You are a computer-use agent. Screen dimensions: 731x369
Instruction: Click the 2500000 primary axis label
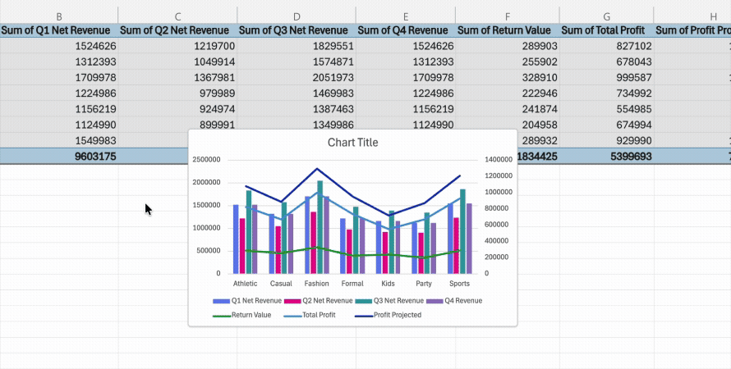pyautogui.click(x=206, y=159)
